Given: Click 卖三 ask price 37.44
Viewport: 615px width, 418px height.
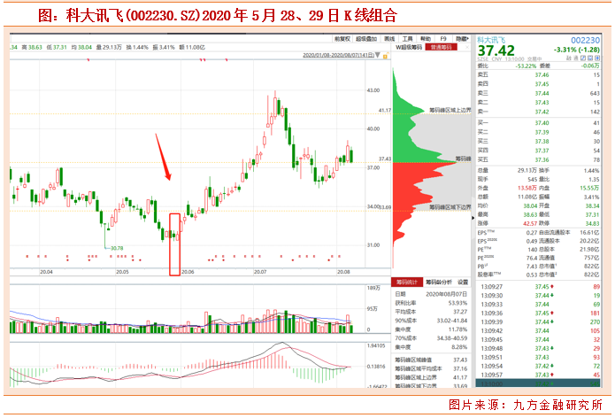Looking at the screenshot, I should pyautogui.click(x=542, y=93).
